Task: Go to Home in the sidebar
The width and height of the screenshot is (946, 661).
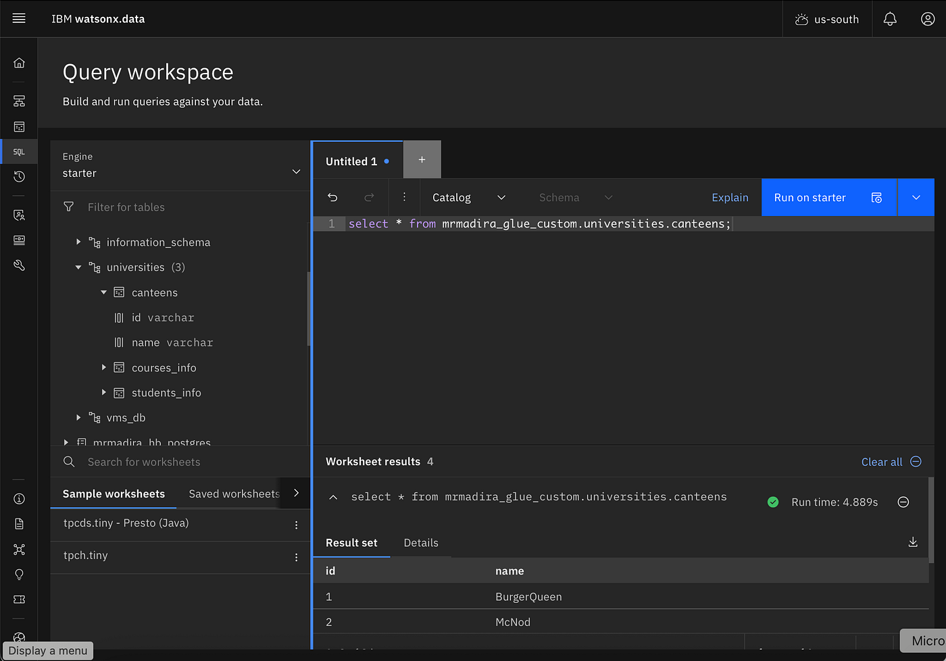Action: [x=19, y=63]
